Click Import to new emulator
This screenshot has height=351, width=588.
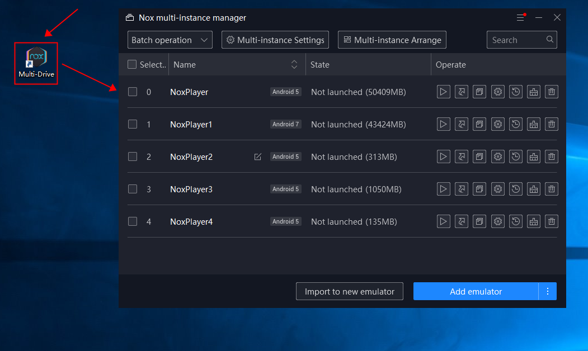click(x=350, y=291)
